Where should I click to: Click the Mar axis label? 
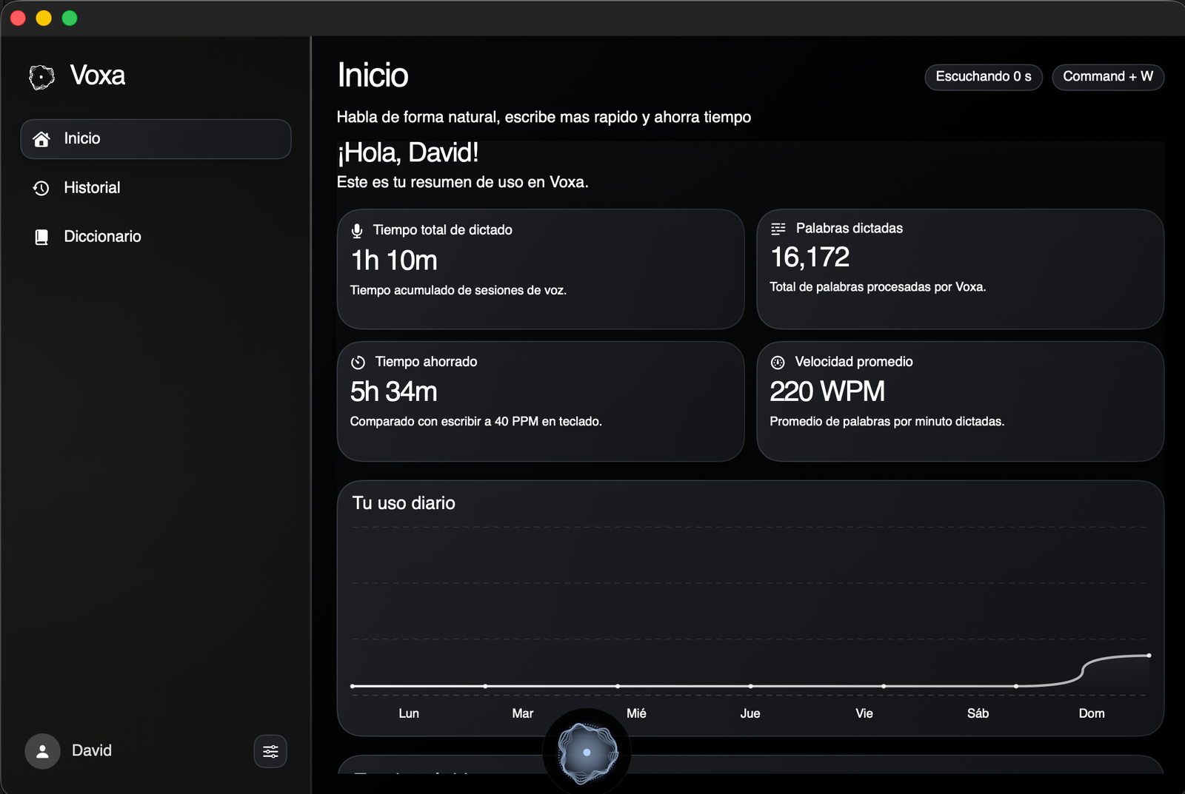pyautogui.click(x=523, y=713)
